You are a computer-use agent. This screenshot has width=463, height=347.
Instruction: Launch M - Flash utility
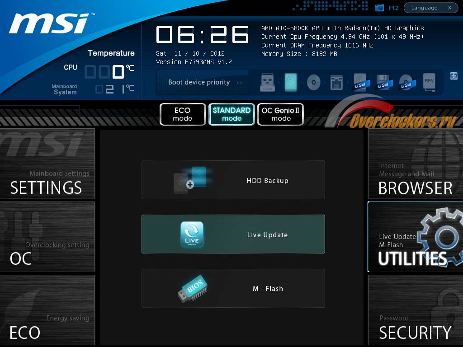[x=233, y=288]
